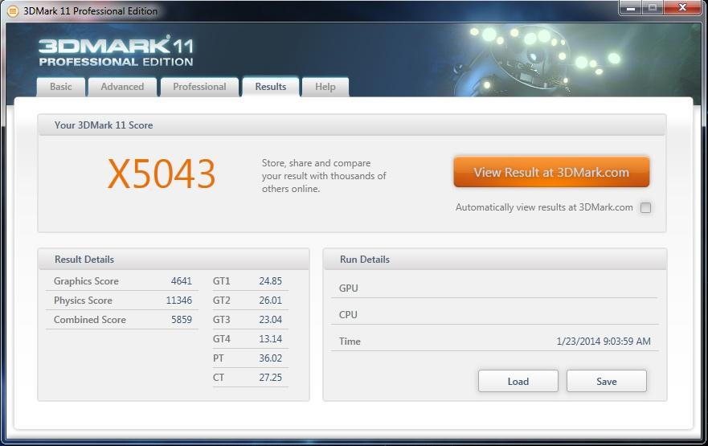Screen dimensions: 708x446
Task: Minimize the 3DMark 11 window
Action: (631, 8)
